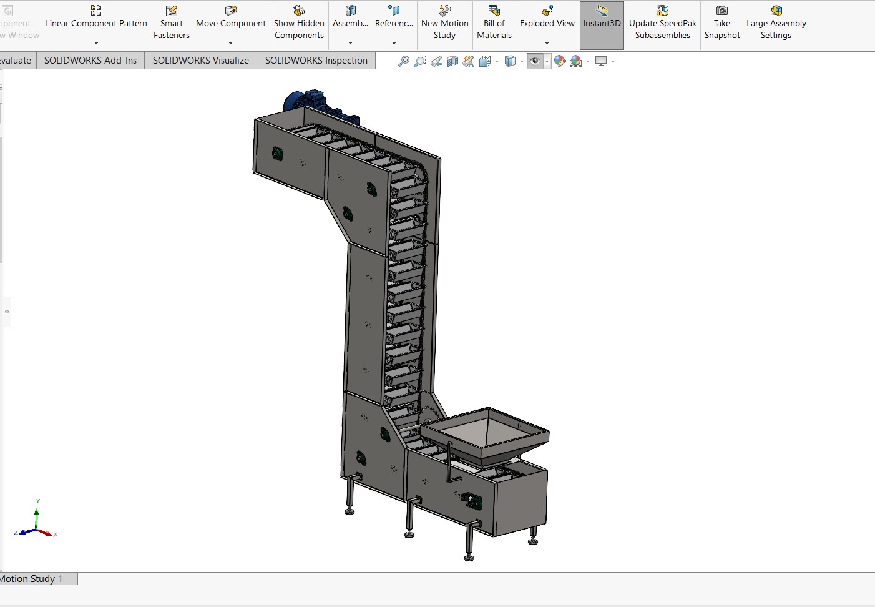Click the Take Snapshot camera icon

coord(722,11)
